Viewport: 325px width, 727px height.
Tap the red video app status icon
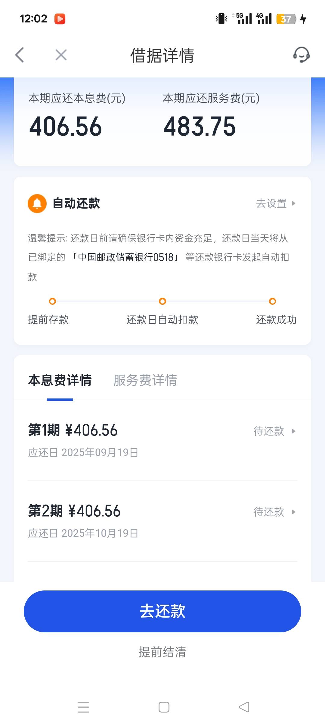(60, 19)
